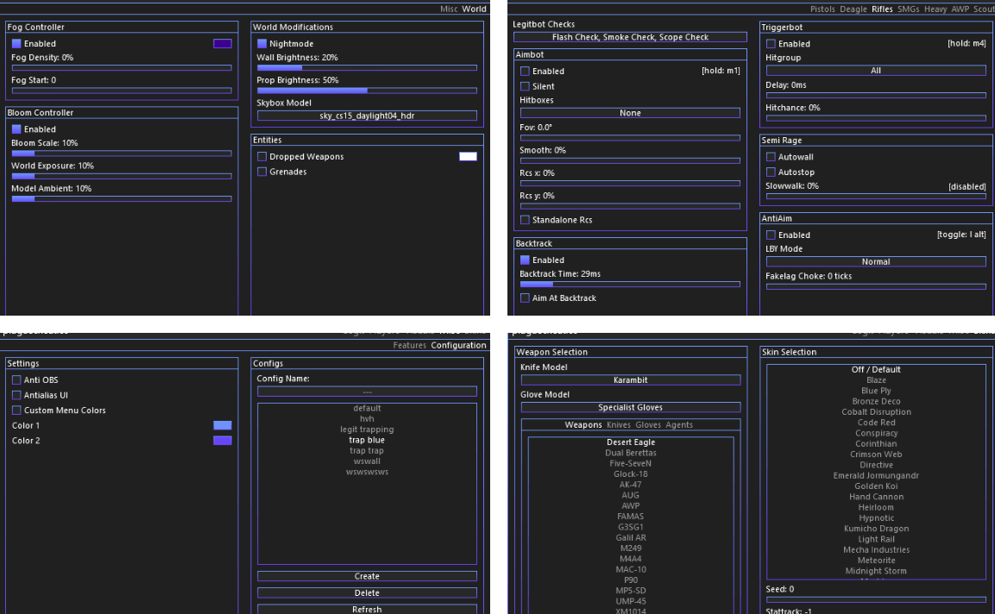The width and height of the screenshot is (995, 614).
Task: Toggle Enabled checkbox in Backtrack section
Action: click(525, 260)
